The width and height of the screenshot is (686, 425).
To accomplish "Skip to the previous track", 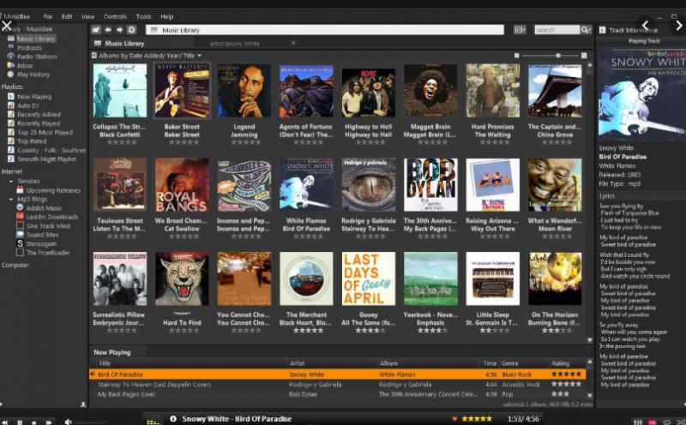I will tap(6, 422).
